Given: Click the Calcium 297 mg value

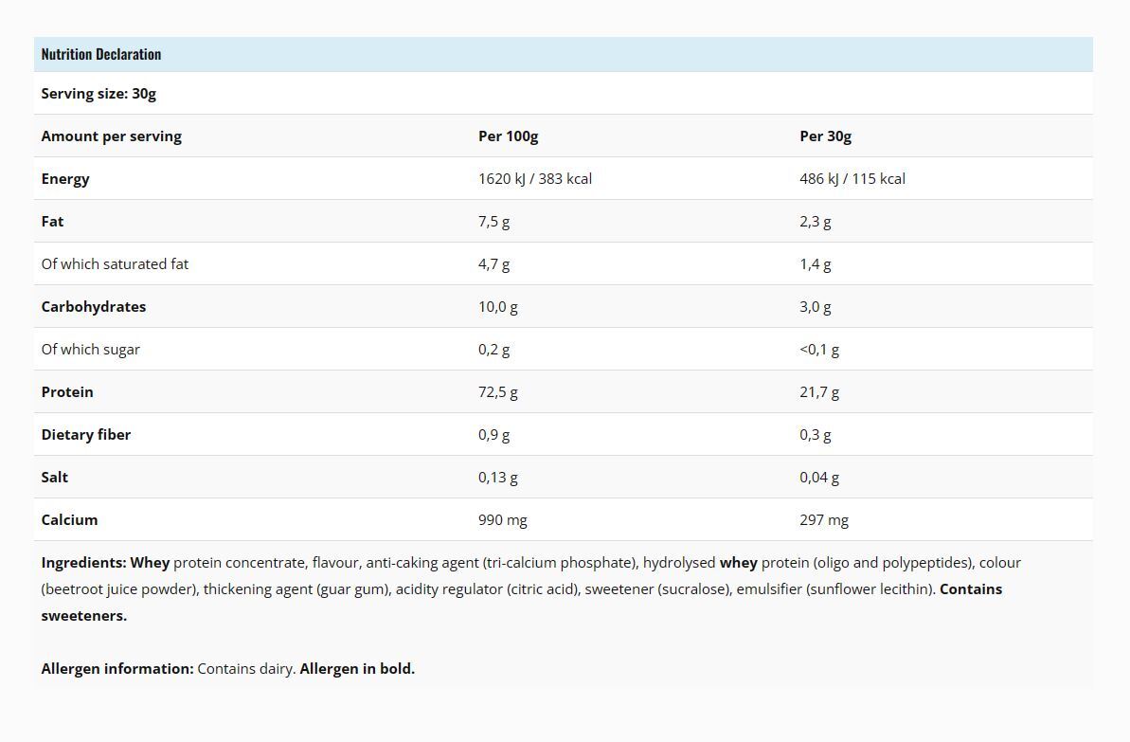Looking at the screenshot, I should [824, 520].
